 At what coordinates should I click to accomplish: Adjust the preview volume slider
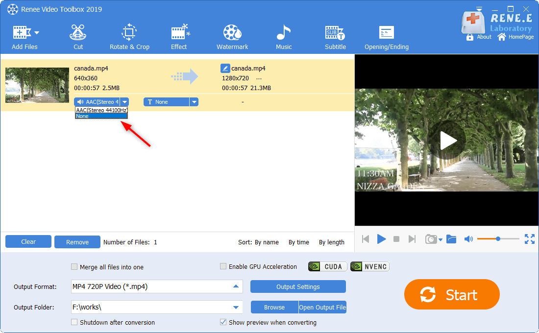coord(498,238)
